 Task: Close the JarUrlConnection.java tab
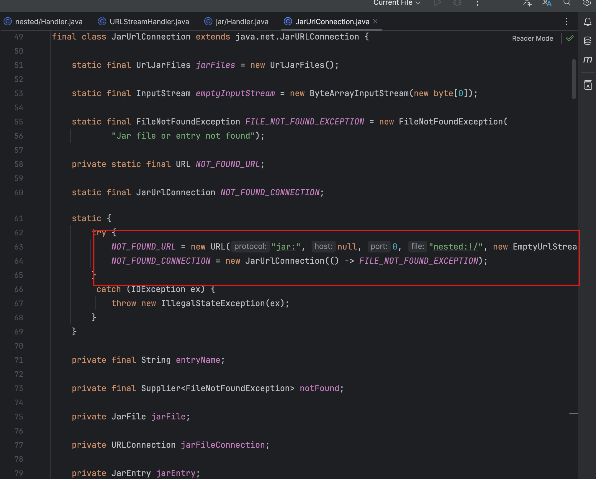375,21
